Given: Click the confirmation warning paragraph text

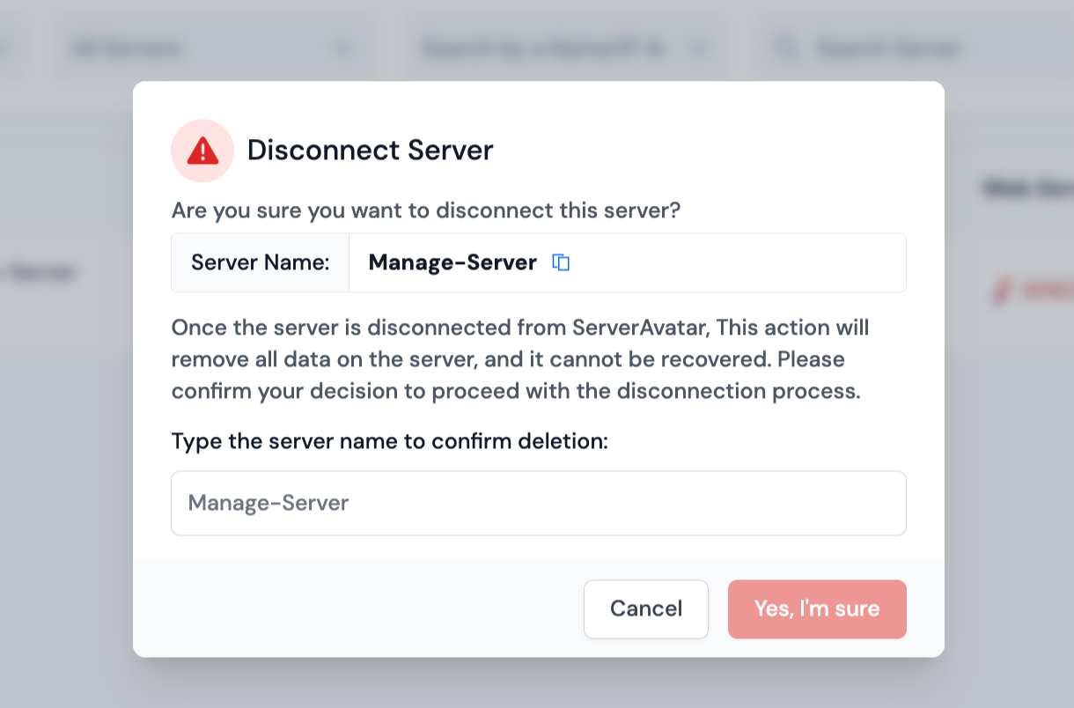Looking at the screenshot, I should [x=519, y=358].
